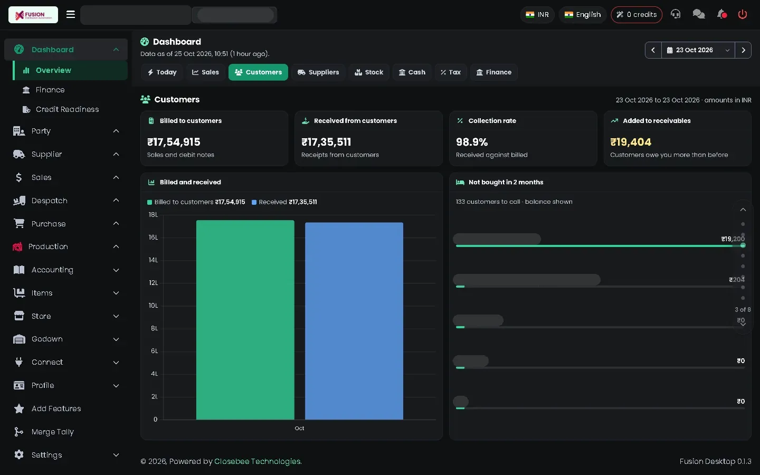The image size is (760, 475).
Task: Click the customer list page-down arrow
Action: [743, 324]
